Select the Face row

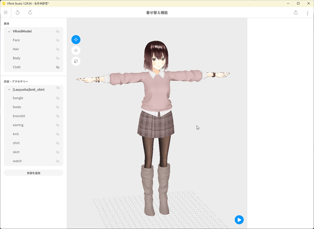click(x=33, y=40)
